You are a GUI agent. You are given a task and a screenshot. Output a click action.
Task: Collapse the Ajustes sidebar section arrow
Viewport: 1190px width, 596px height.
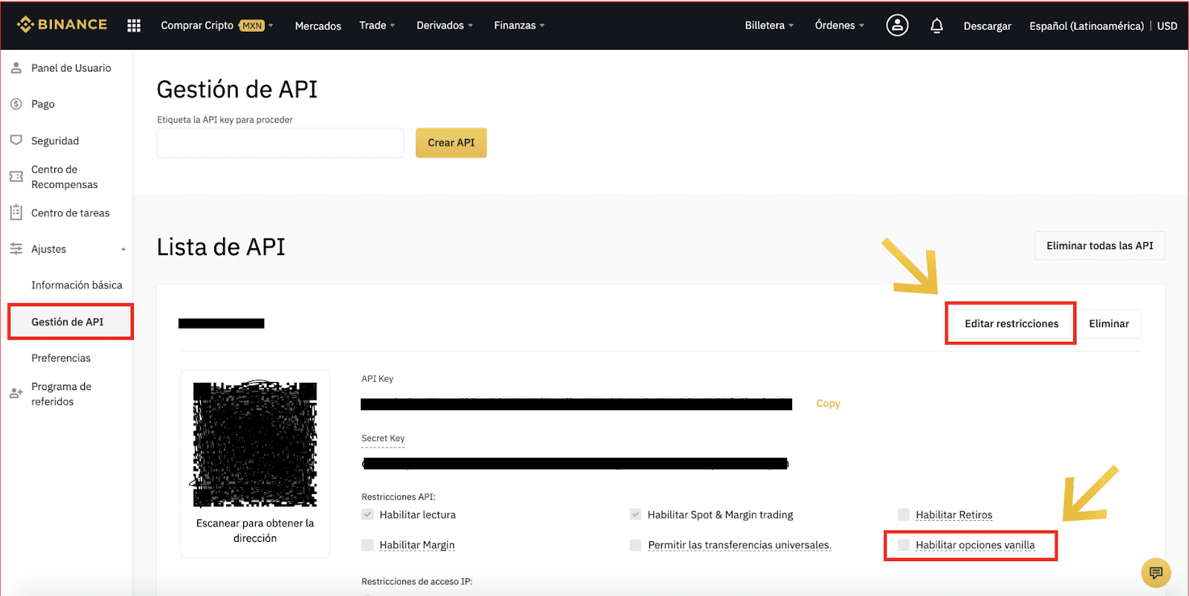tap(123, 249)
